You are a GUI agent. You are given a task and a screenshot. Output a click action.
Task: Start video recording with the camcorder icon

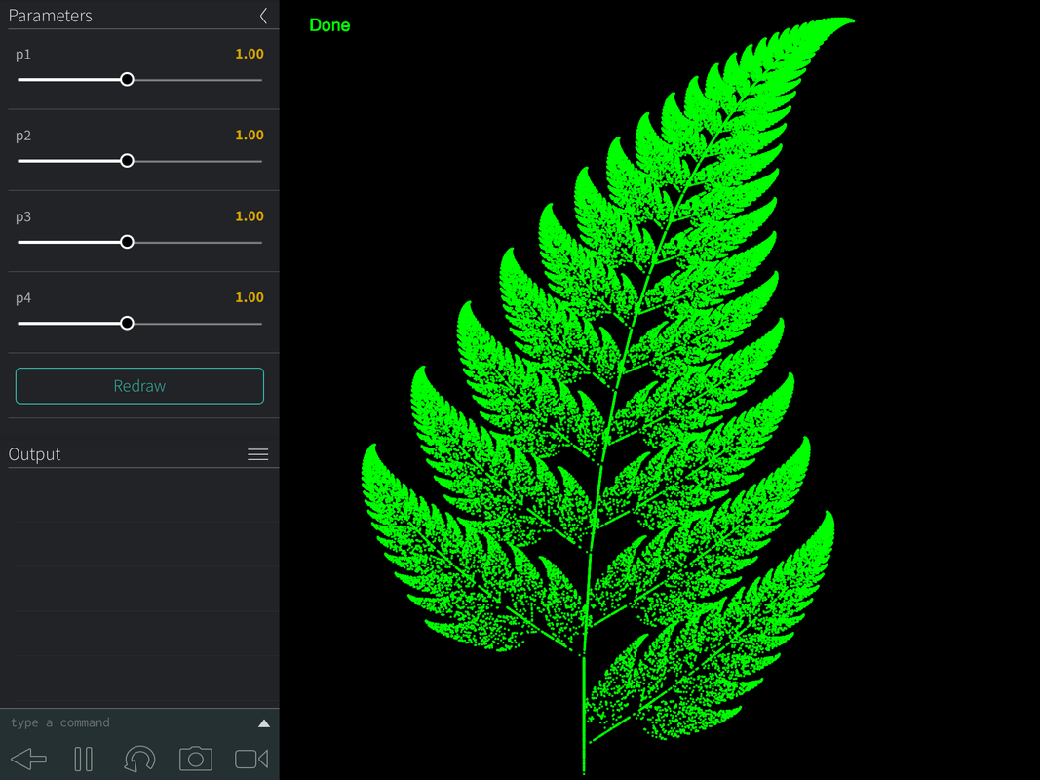tap(252, 759)
